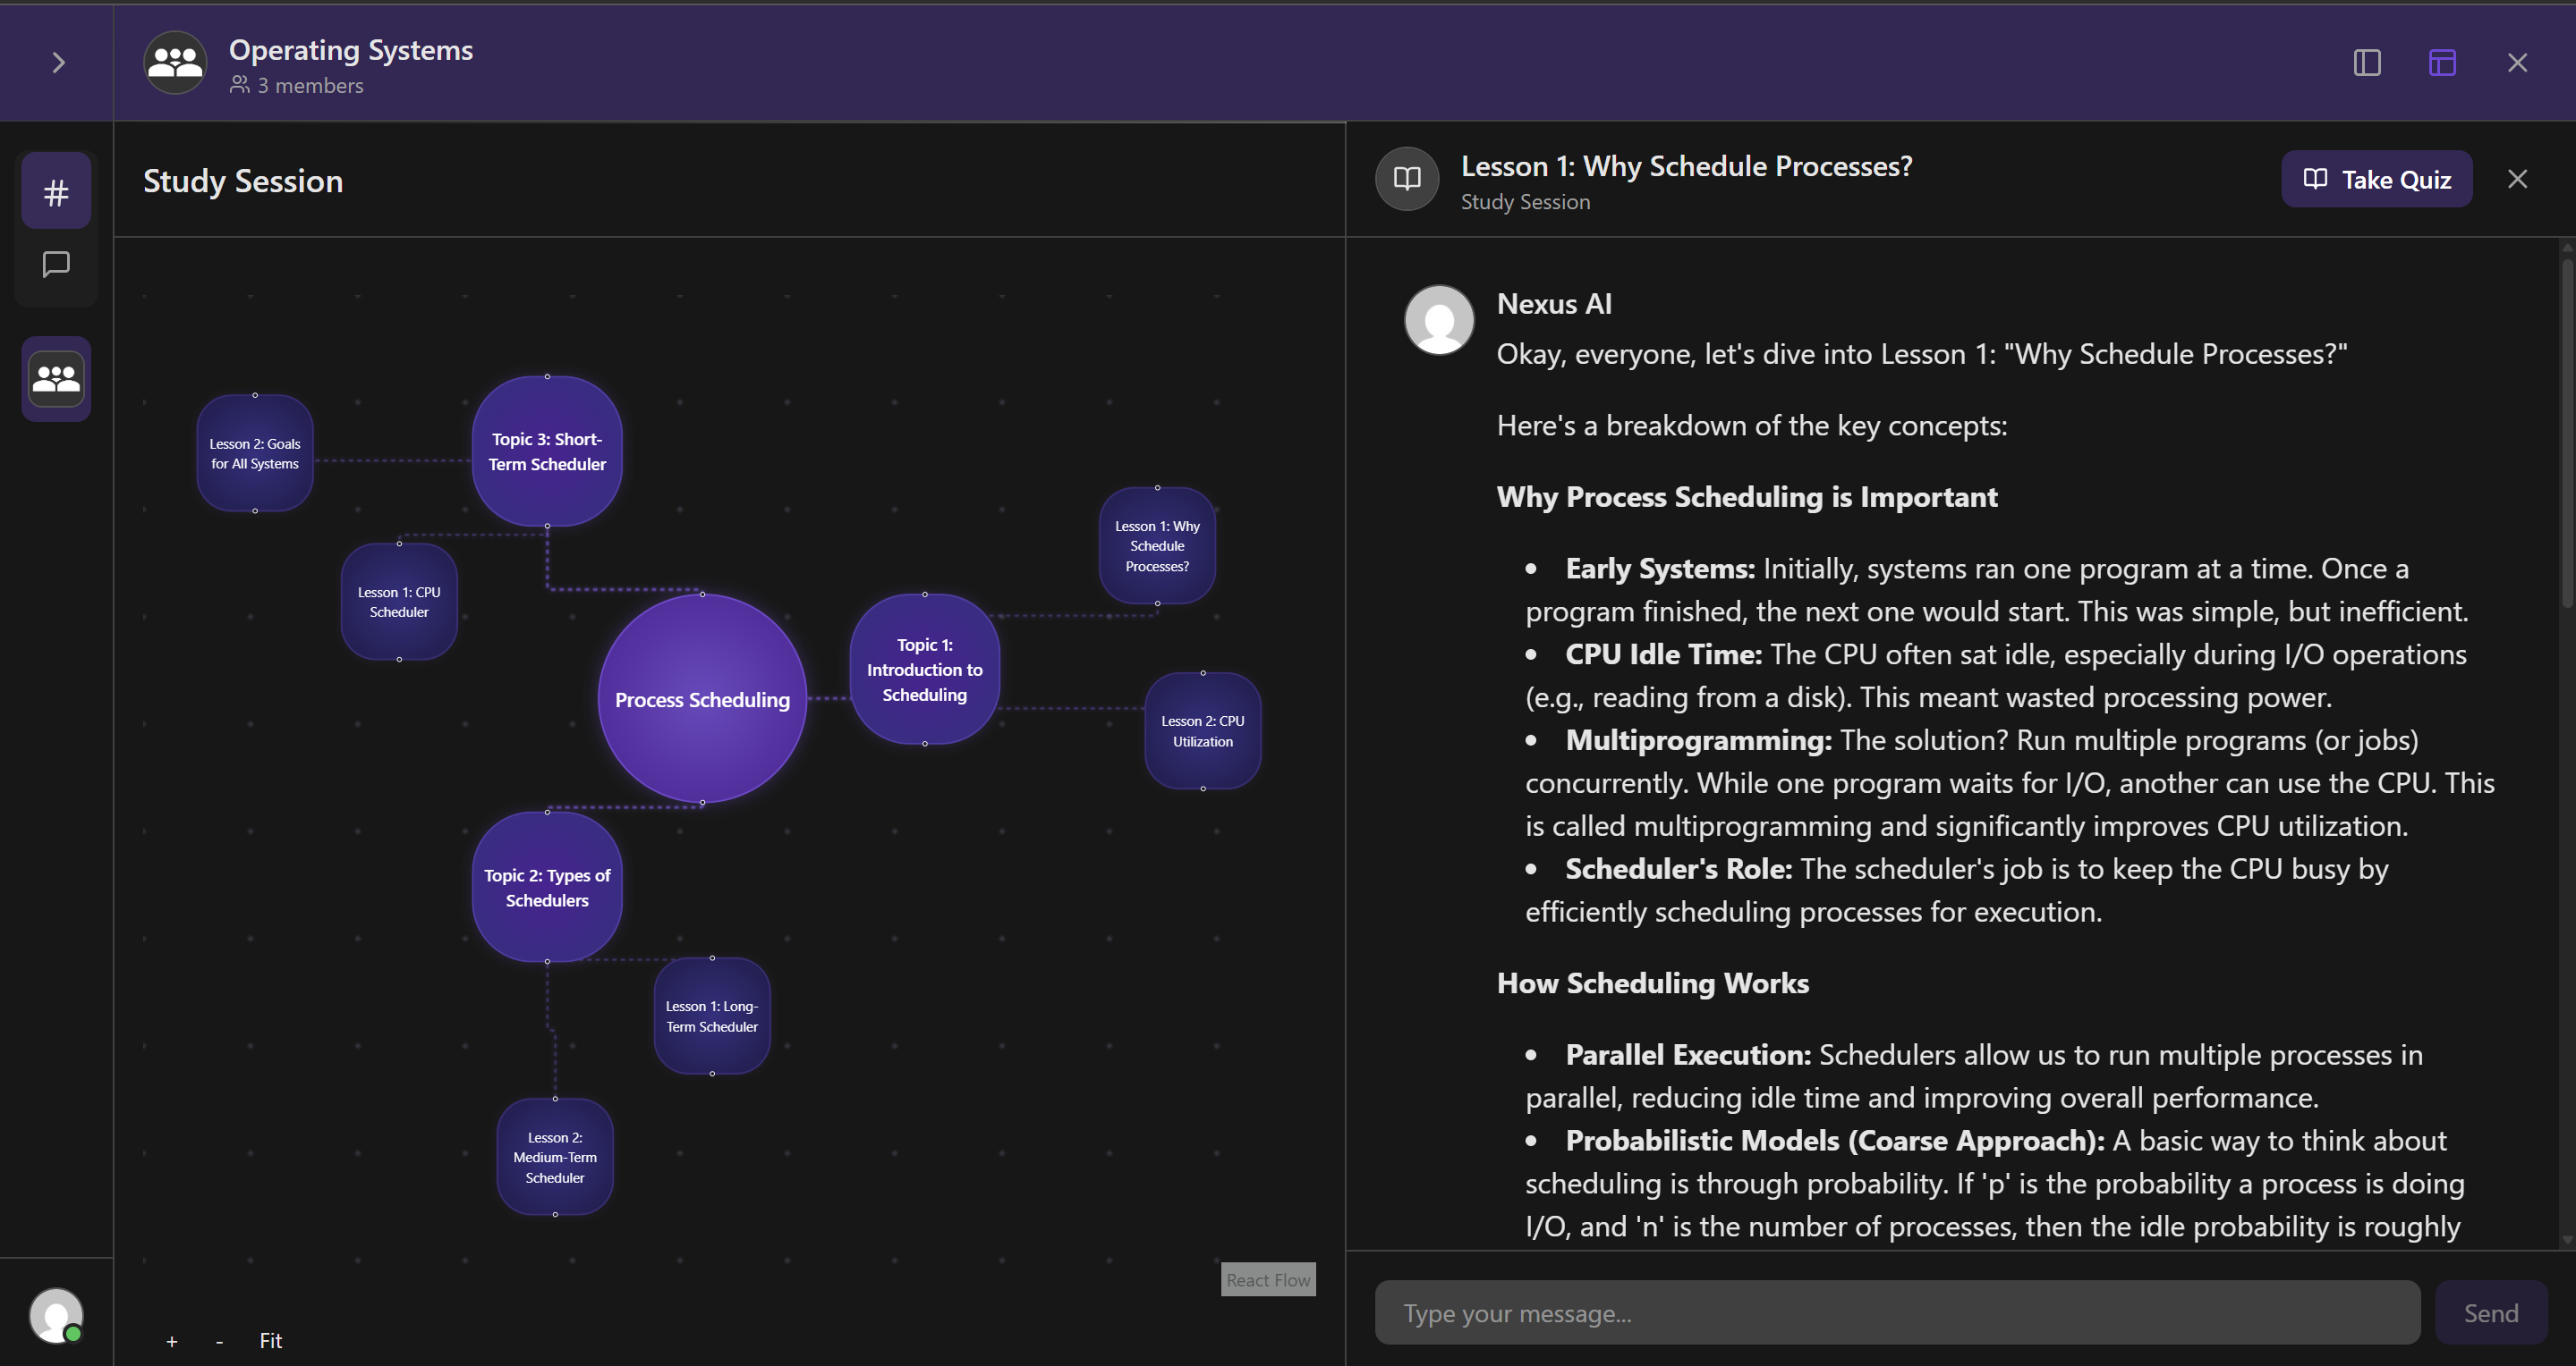This screenshot has width=2576, height=1366.
Task: Zoom in the flow canvas with plus
Action: coord(172,1341)
